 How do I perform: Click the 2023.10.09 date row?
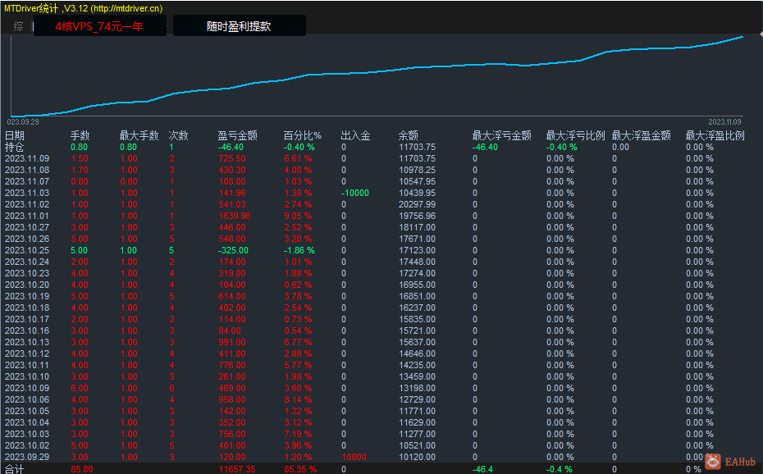[x=27, y=388]
